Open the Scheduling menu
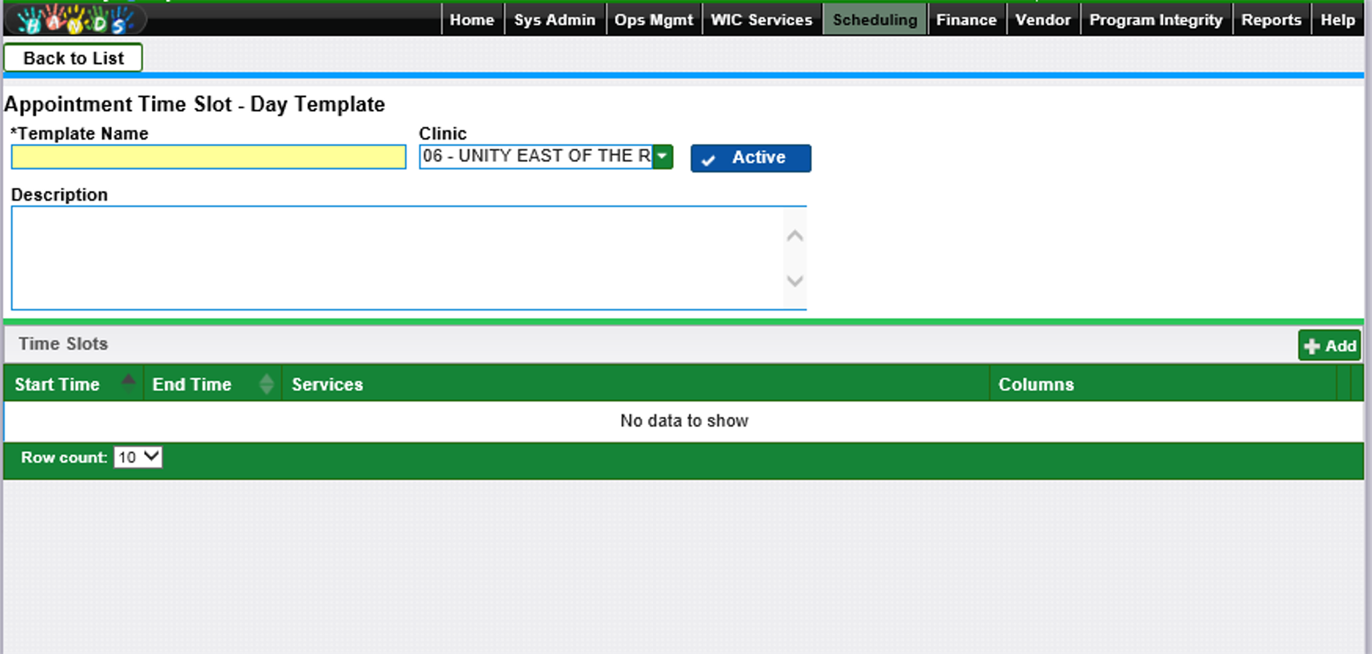1372x654 pixels. 874,20
